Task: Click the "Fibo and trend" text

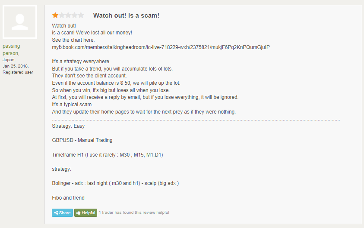Action: point(68,198)
